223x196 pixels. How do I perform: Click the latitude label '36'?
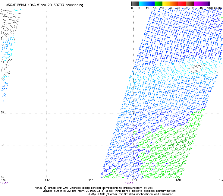click(x=2, y=79)
